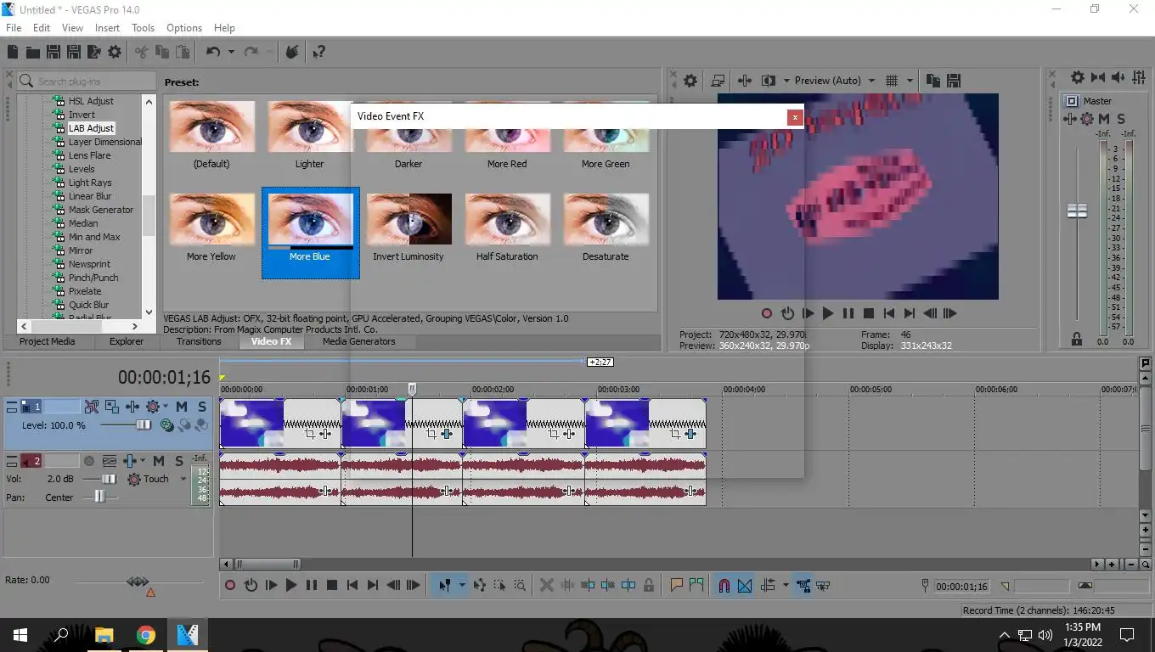Image resolution: width=1155 pixels, height=652 pixels.
Task: Toggle Automatic Crossfades button
Action: tap(745, 586)
